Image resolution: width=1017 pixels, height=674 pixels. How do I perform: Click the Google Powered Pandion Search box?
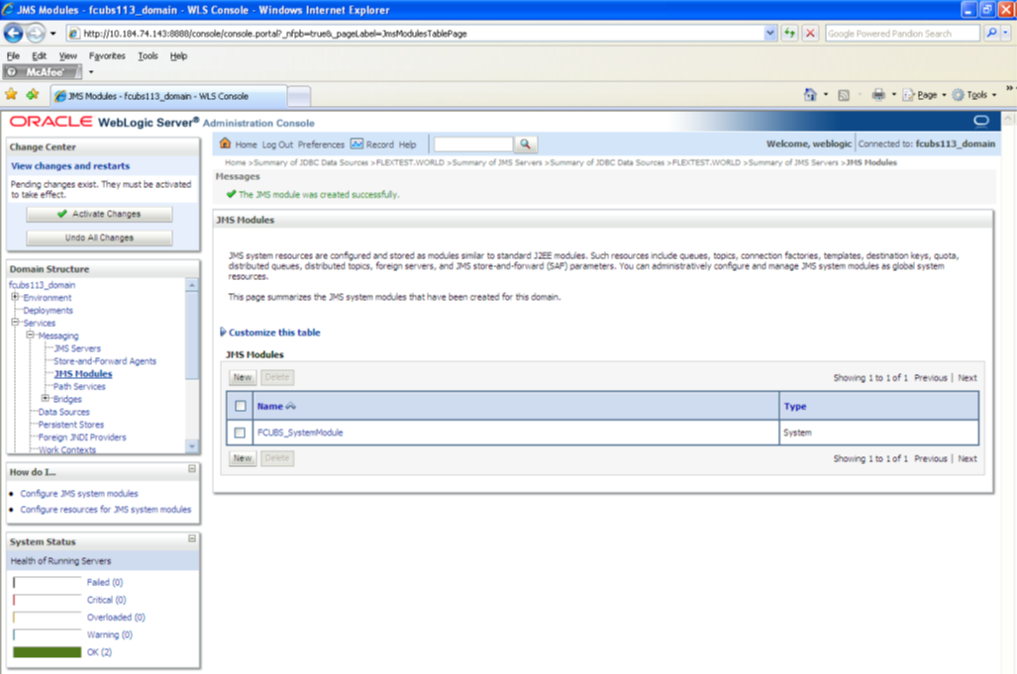coord(902,33)
